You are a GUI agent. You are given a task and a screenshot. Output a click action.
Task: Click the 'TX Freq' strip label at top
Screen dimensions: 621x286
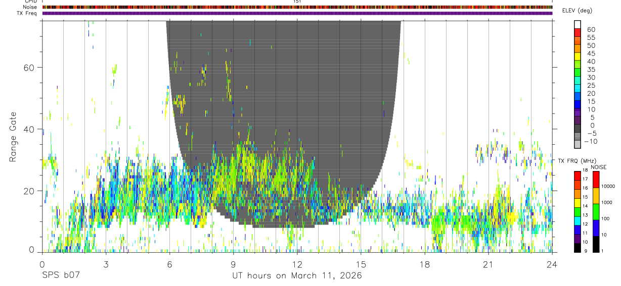click(27, 14)
